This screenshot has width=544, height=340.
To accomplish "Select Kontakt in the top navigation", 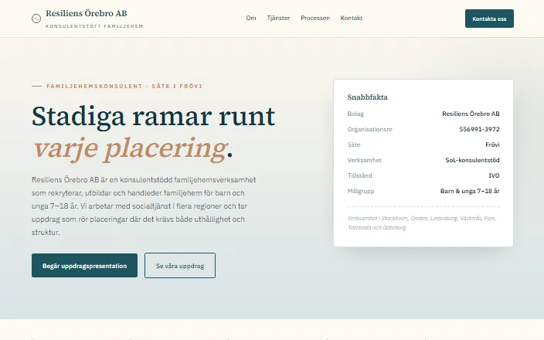I will (351, 18).
